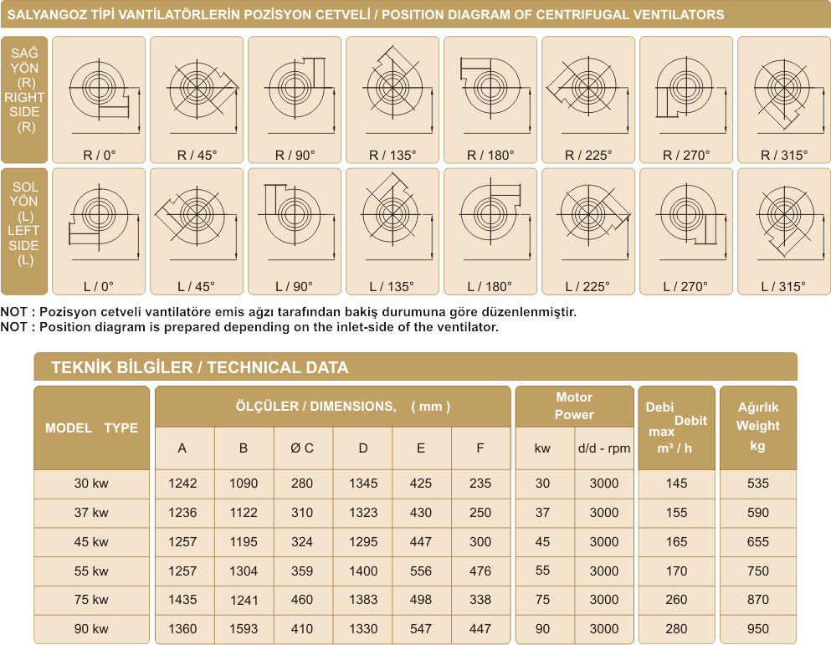Click the MODEL TYPE column header
This screenshot has height=645, width=831.
pyautogui.click(x=91, y=427)
